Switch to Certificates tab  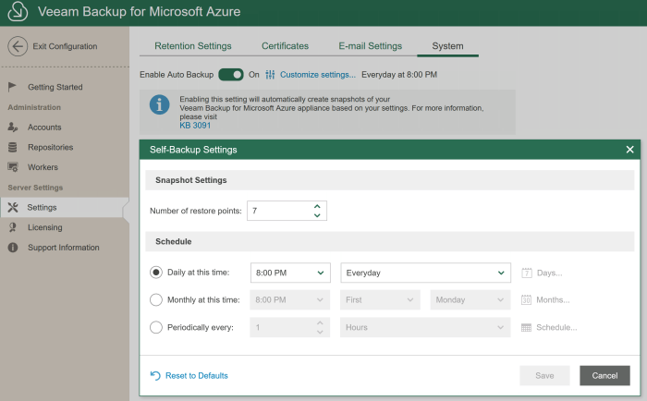285,46
